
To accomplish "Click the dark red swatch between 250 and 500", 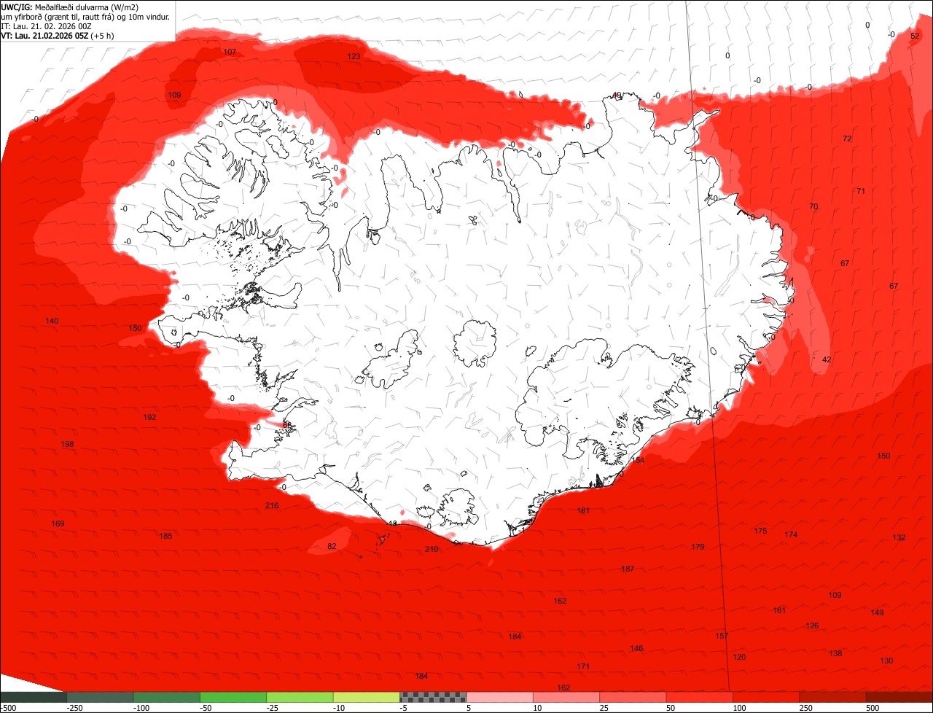I will (x=833, y=697).
